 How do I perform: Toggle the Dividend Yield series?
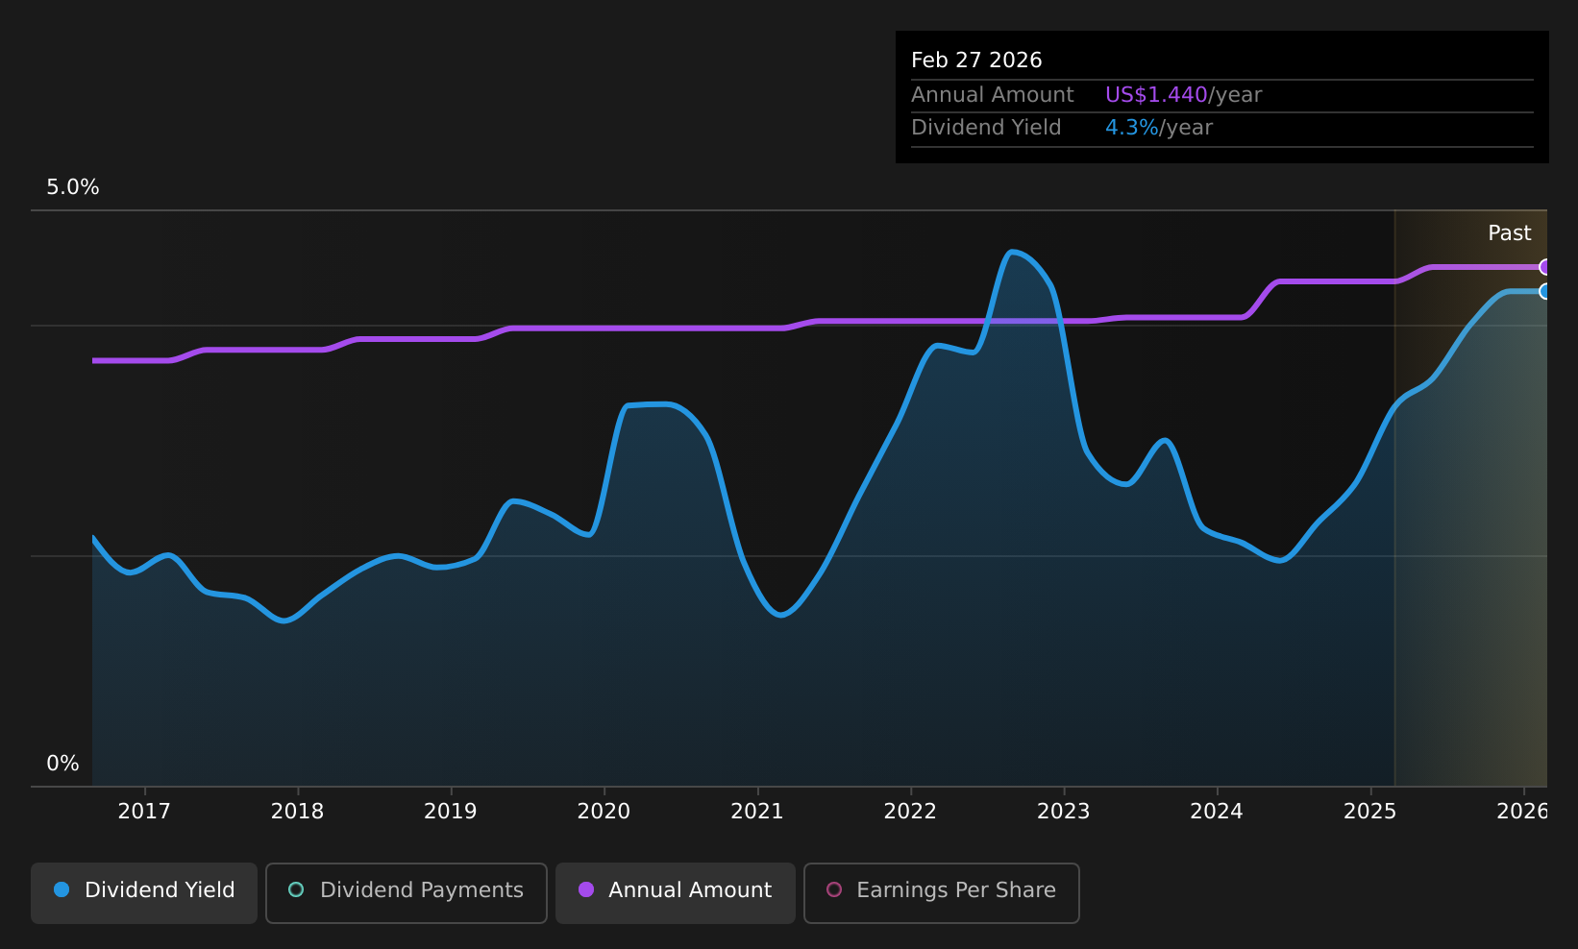(x=144, y=892)
